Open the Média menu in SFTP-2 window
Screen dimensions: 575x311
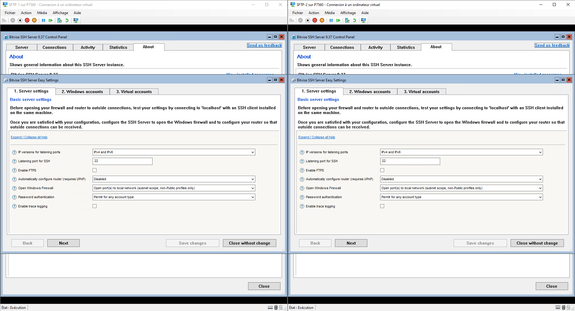point(330,13)
